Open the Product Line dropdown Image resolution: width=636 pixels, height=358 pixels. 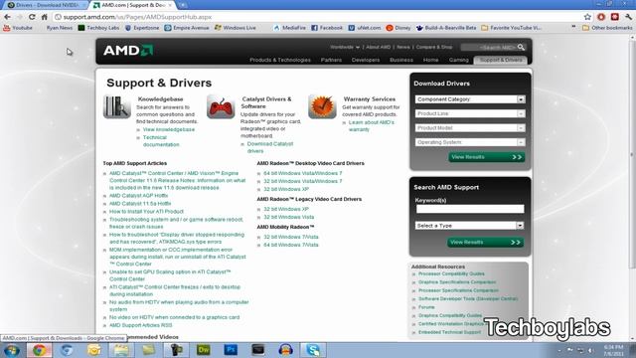(x=470, y=113)
